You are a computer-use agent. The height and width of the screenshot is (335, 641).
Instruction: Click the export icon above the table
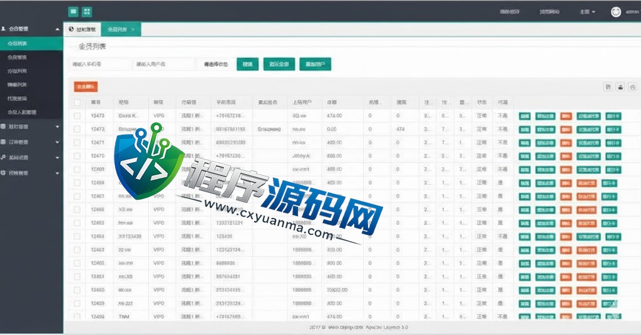(620, 86)
